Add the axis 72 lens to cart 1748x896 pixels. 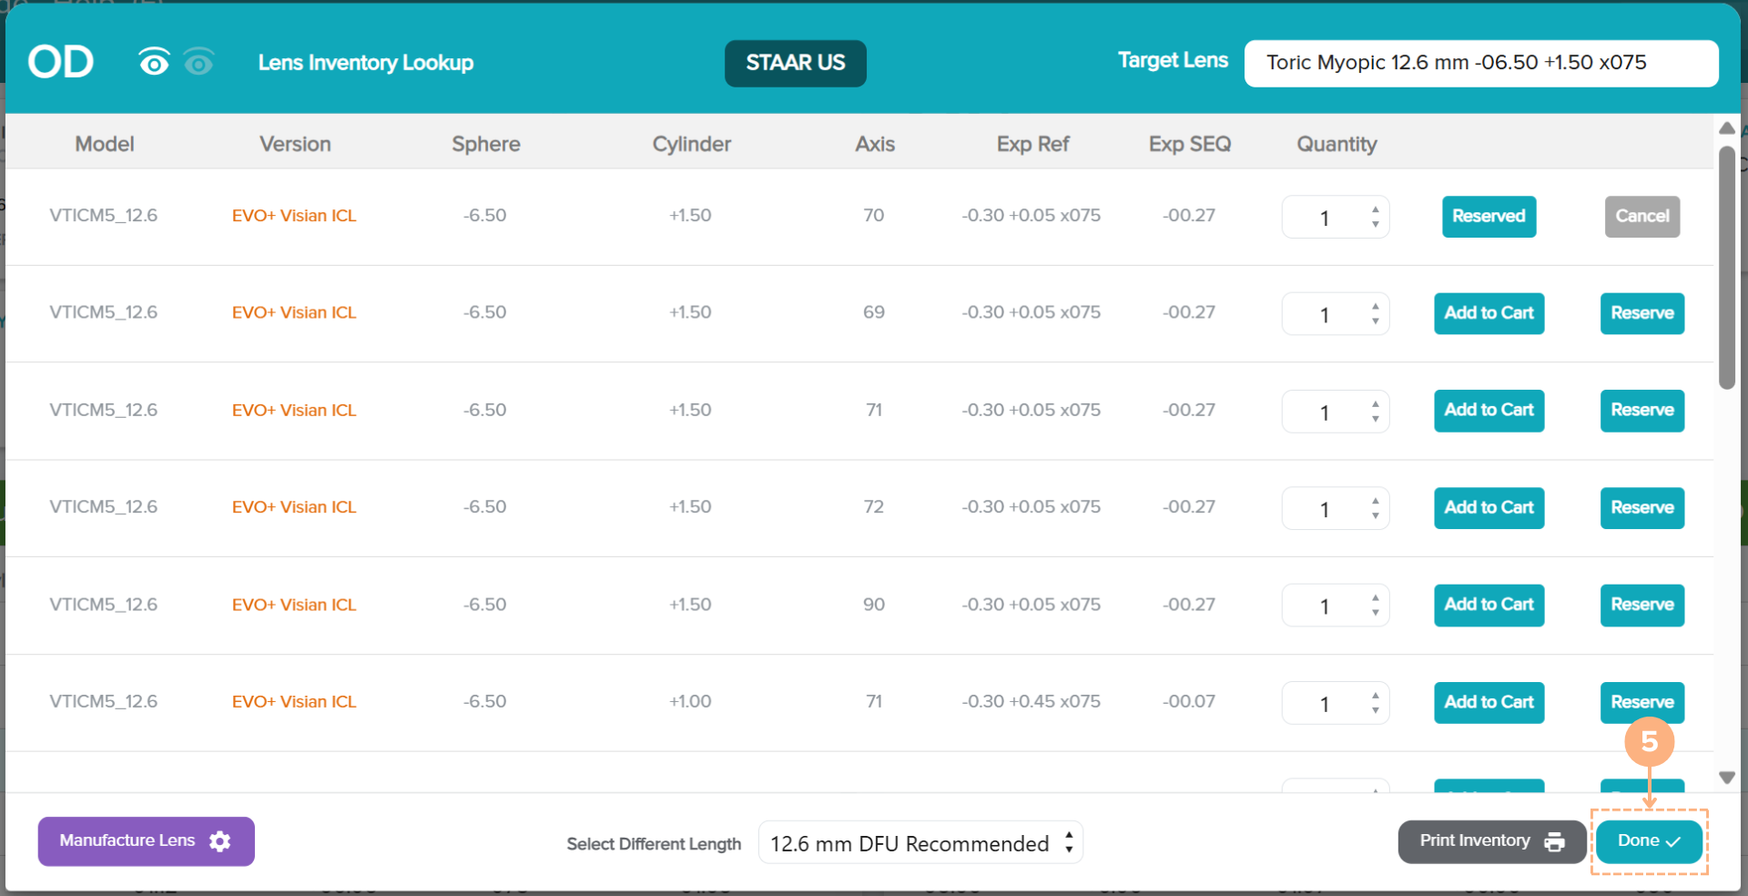(x=1489, y=508)
